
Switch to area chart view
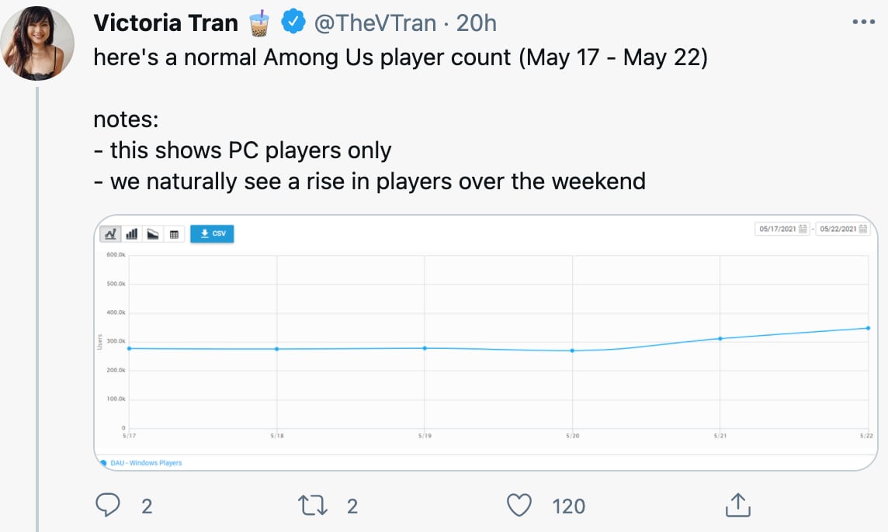[153, 233]
